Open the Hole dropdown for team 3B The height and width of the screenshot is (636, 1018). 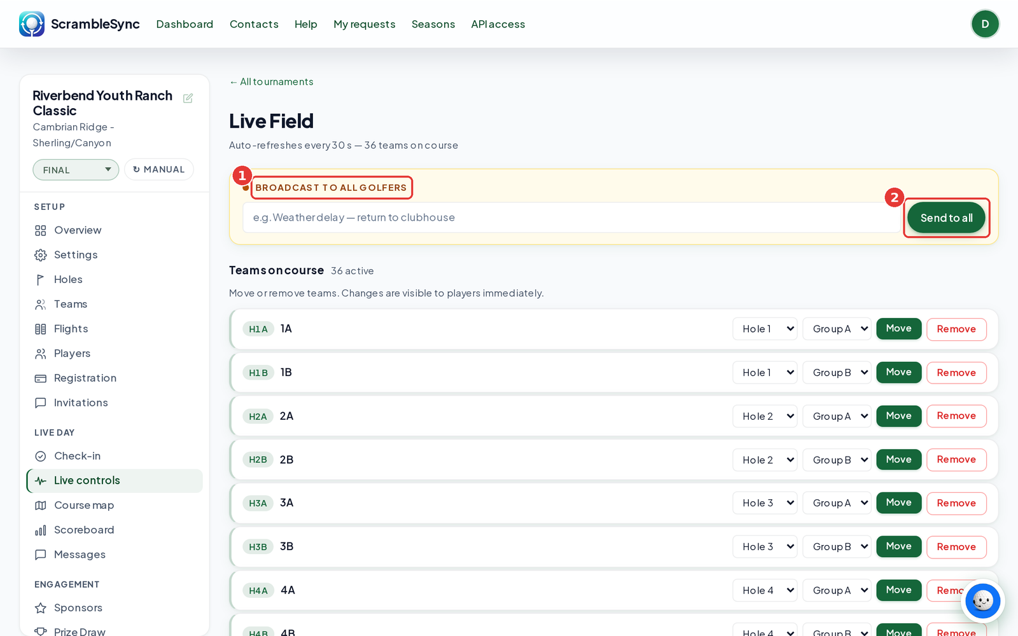click(765, 547)
